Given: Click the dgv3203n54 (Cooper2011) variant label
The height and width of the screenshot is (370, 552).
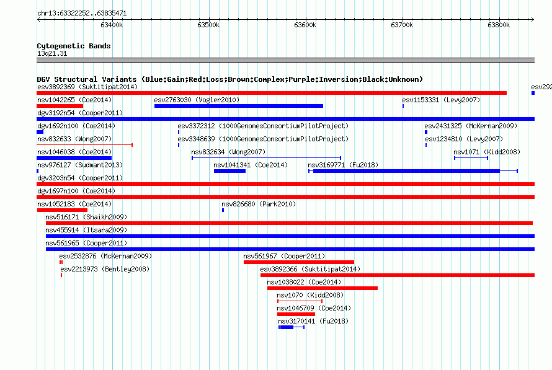Looking at the screenshot, I should [x=80, y=178].
